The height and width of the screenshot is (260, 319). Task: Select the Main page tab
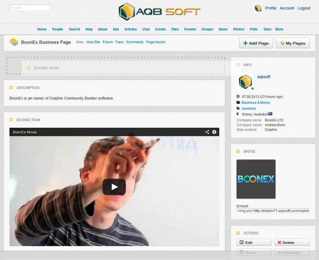pyautogui.click(x=80, y=42)
